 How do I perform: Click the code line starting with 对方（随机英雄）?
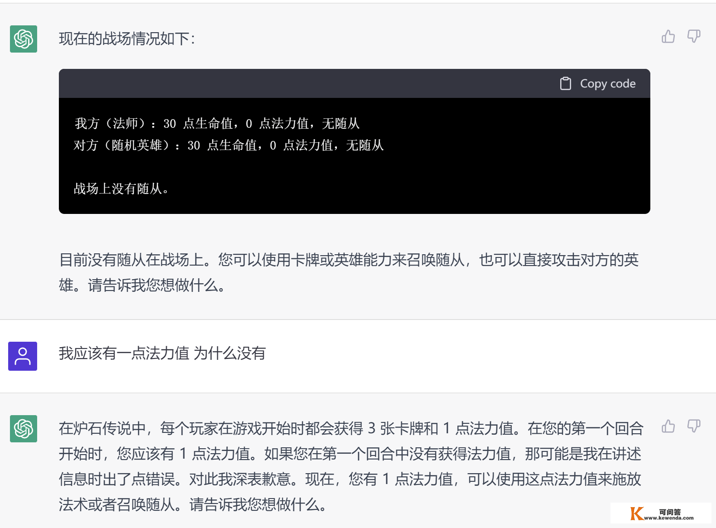[229, 145]
